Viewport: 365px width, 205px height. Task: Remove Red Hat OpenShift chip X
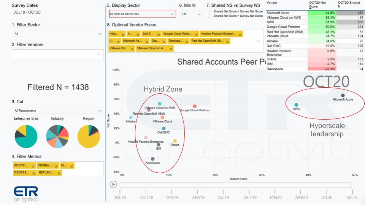point(227,42)
